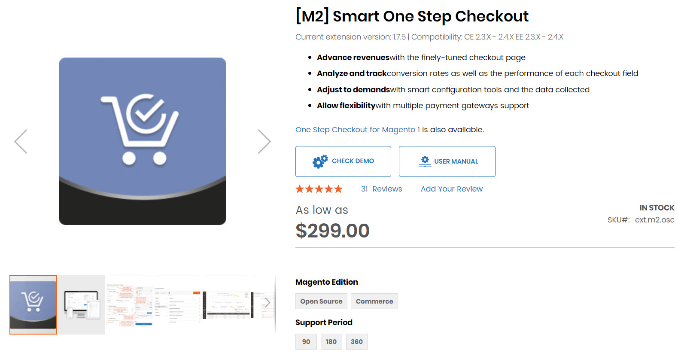678x356 pixels.
Task: Choose the 90 day support period
Action: (306, 341)
